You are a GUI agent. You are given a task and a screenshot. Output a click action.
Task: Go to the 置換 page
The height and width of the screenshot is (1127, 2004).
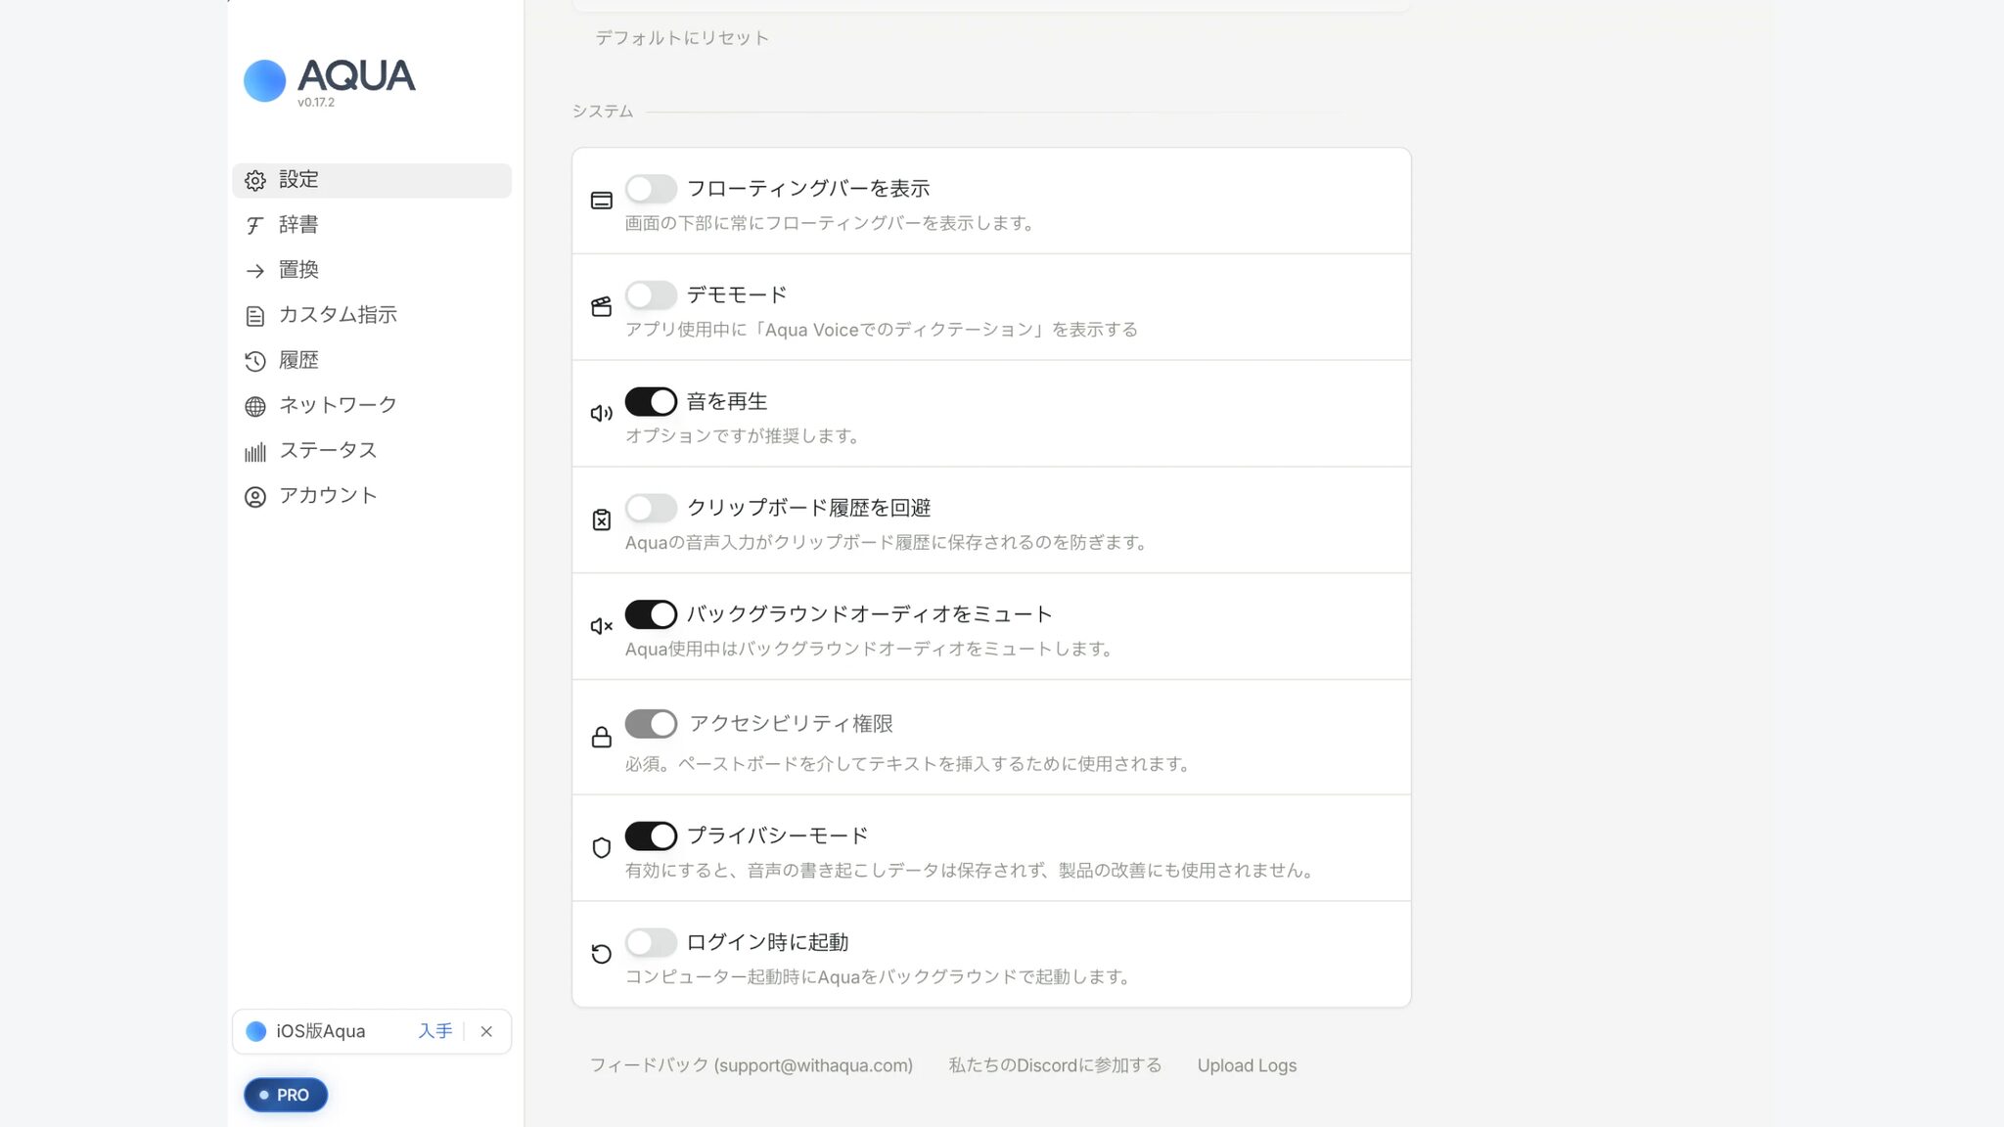pyautogui.click(x=372, y=270)
